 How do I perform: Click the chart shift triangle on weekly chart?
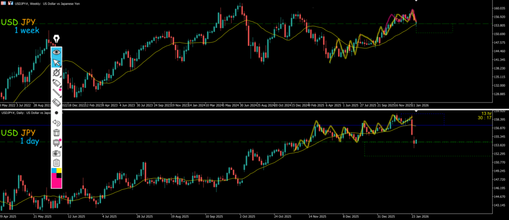pyautogui.click(x=416, y=1)
